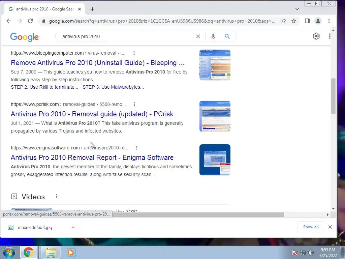Open options for enigmasoftware result
The width and height of the screenshot is (345, 259).
click(137, 148)
